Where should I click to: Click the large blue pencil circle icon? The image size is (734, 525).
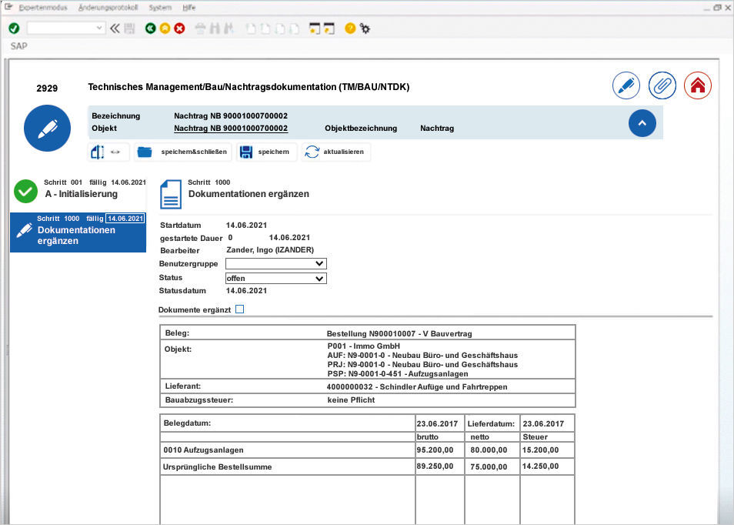pos(47,128)
